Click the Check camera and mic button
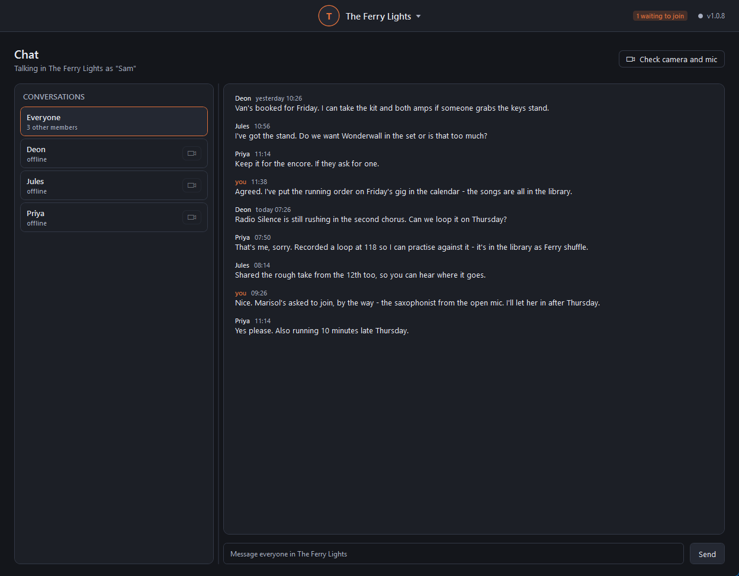Image resolution: width=739 pixels, height=576 pixels. pos(671,59)
